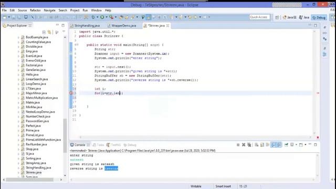Click the Project Explorer vertical scrollbar thumb
Image resolution: width=336 pixels, height=189 pixels.
click(x=65, y=135)
